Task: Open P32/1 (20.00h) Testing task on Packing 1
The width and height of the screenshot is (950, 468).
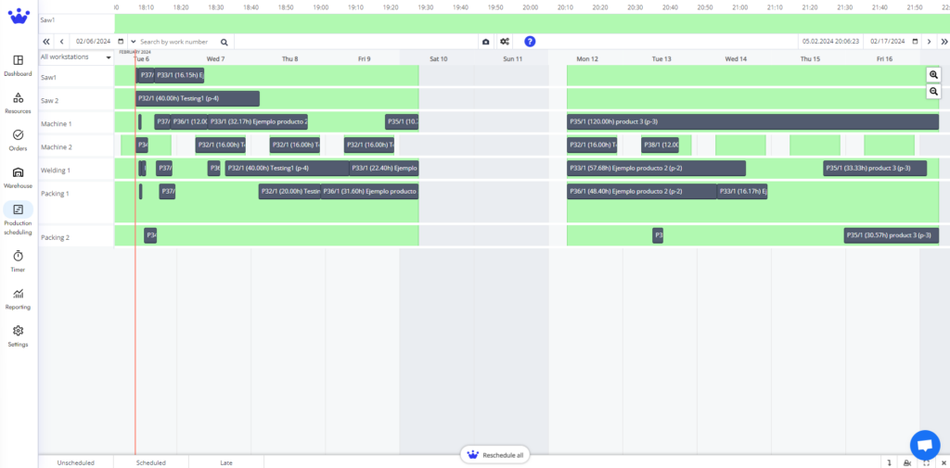Action: click(289, 192)
